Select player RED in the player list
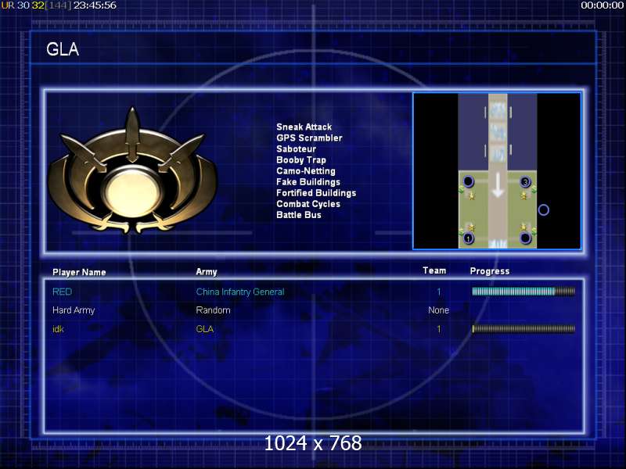 click(x=63, y=292)
